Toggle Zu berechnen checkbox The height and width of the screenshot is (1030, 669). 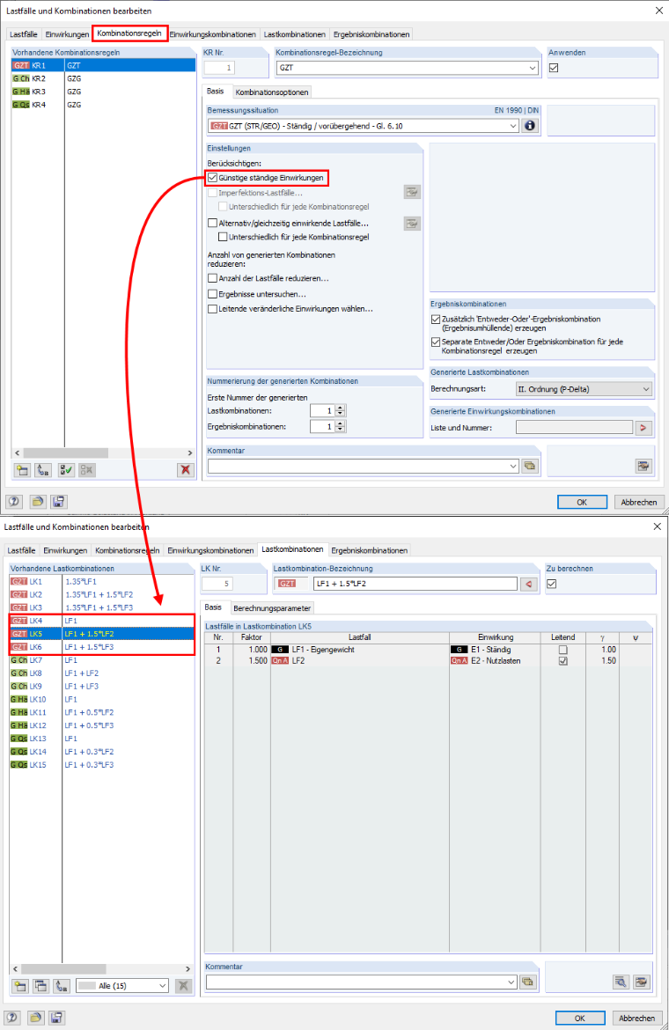tap(551, 584)
